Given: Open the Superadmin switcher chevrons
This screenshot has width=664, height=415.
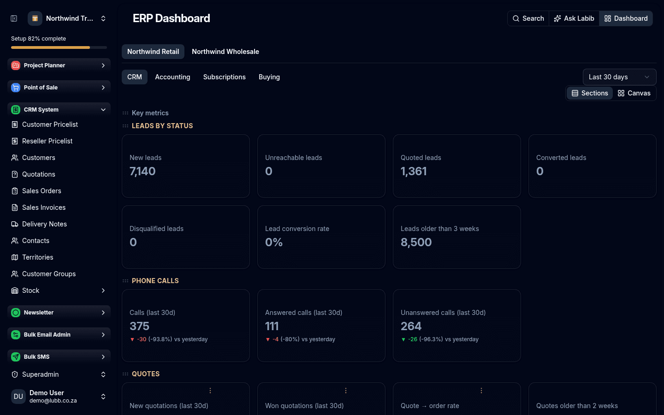Looking at the screenshot, I should pos(103,374).
